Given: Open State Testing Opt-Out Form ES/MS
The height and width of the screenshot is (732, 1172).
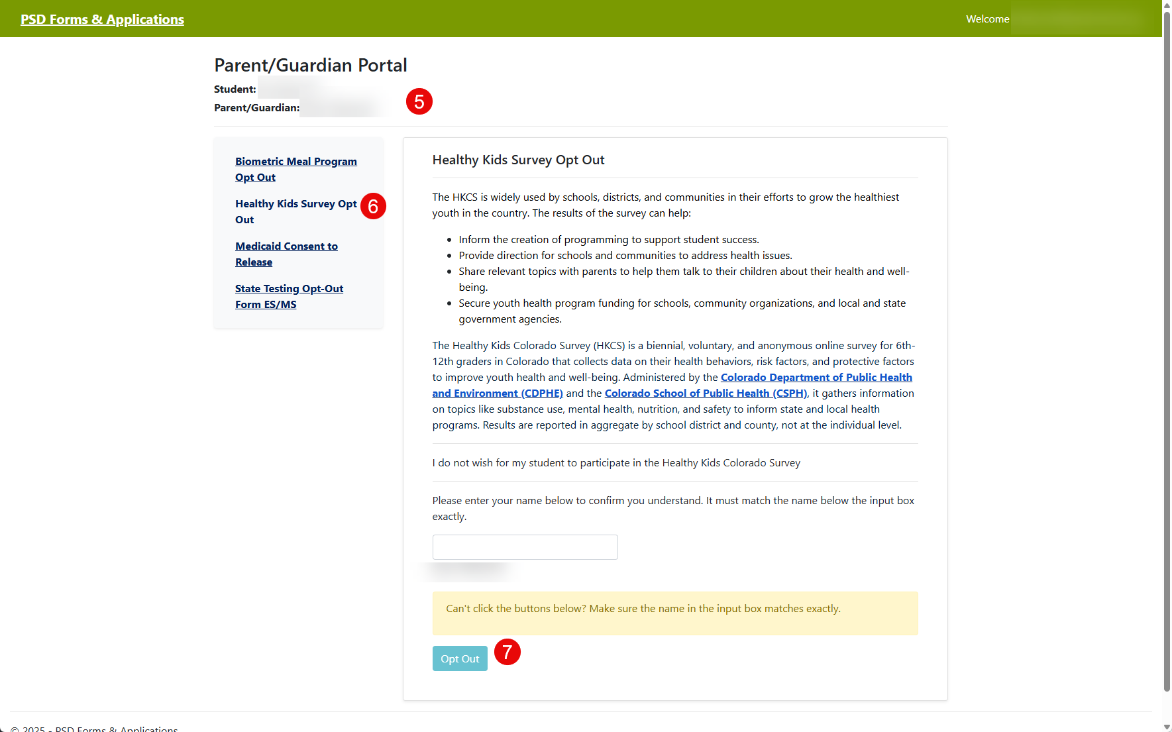Looking at the screenshot, I should tap(289, 296).
